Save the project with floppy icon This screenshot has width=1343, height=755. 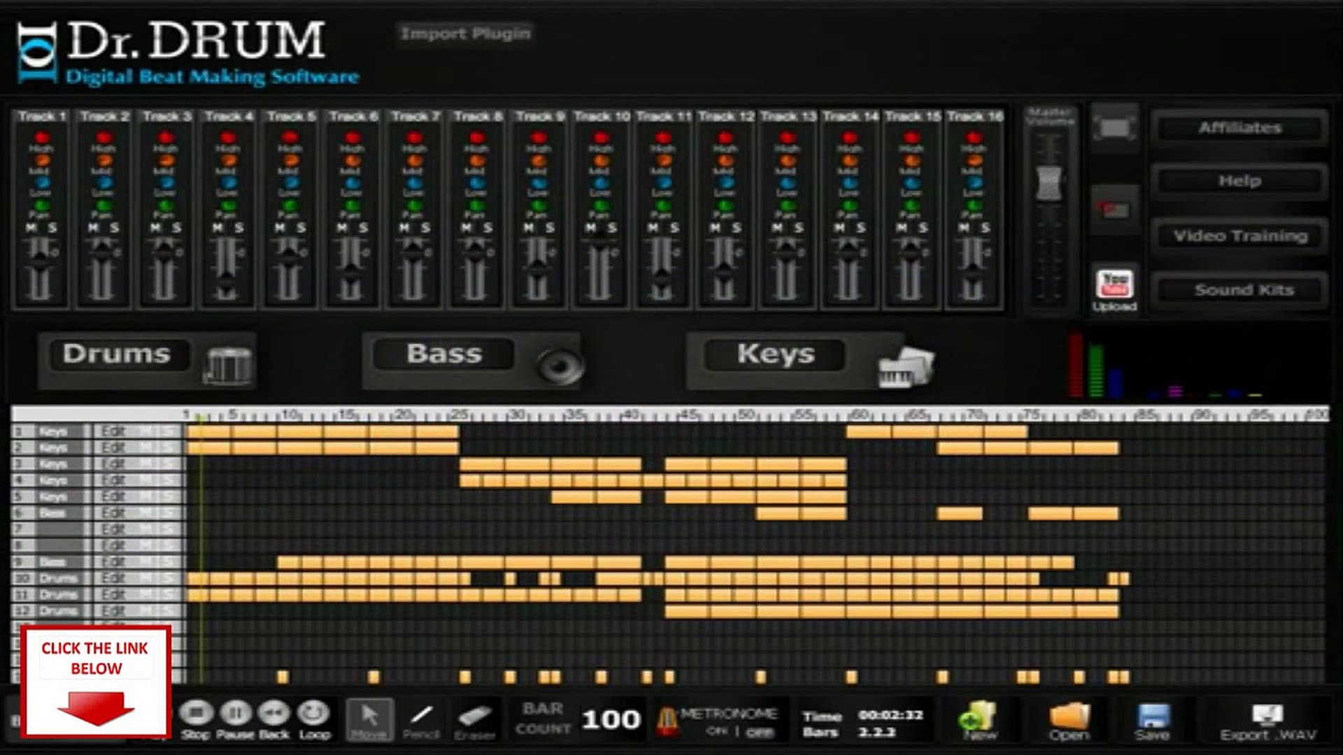click(1153, 720)
